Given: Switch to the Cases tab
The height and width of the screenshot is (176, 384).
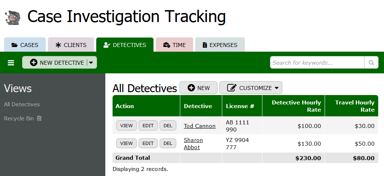Looking at the screenshot, I should point(25,45).
